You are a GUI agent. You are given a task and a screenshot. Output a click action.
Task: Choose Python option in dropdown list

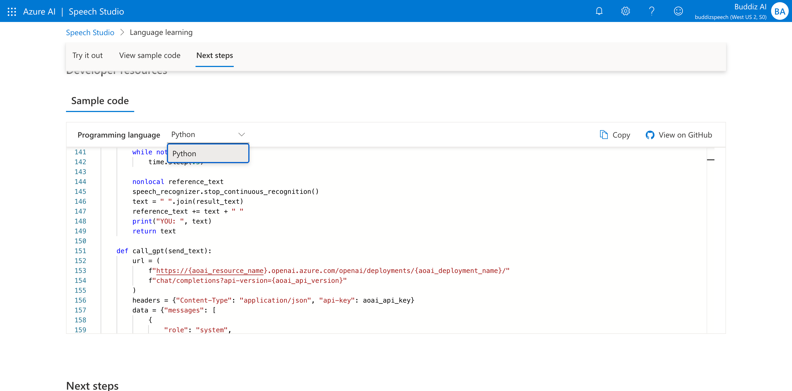(x=208, y=153)
